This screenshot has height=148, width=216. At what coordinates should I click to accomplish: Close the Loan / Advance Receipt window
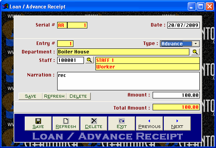(x=209, y=7)
